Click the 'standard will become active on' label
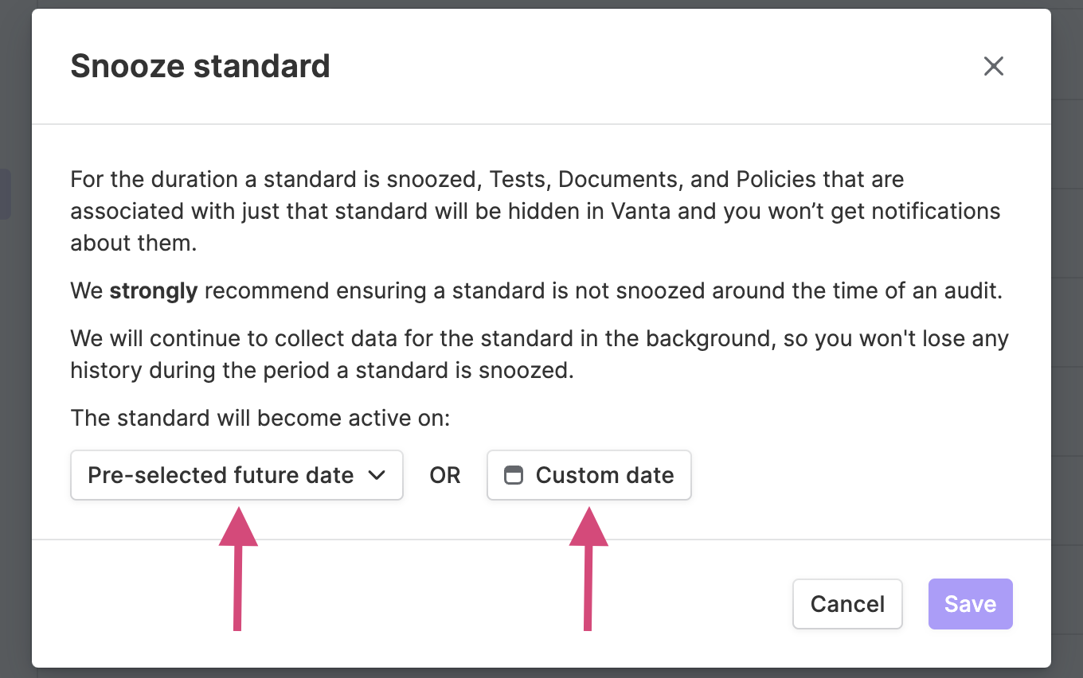Screen dimensions: 1083x678 pyautogui.click(x=260, y=418)
